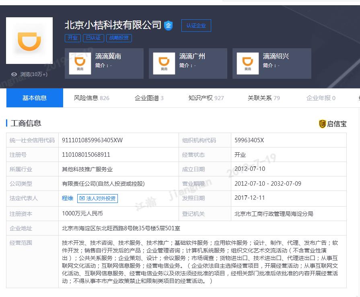The image size is (360, 297).
Task: Click the 启信宝 shield logo icon
Action: click(x=322, y=124)
